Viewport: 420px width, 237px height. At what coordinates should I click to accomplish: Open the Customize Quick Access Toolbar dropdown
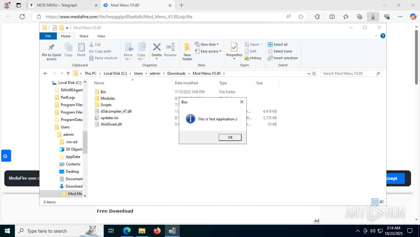tap(67, 28)
